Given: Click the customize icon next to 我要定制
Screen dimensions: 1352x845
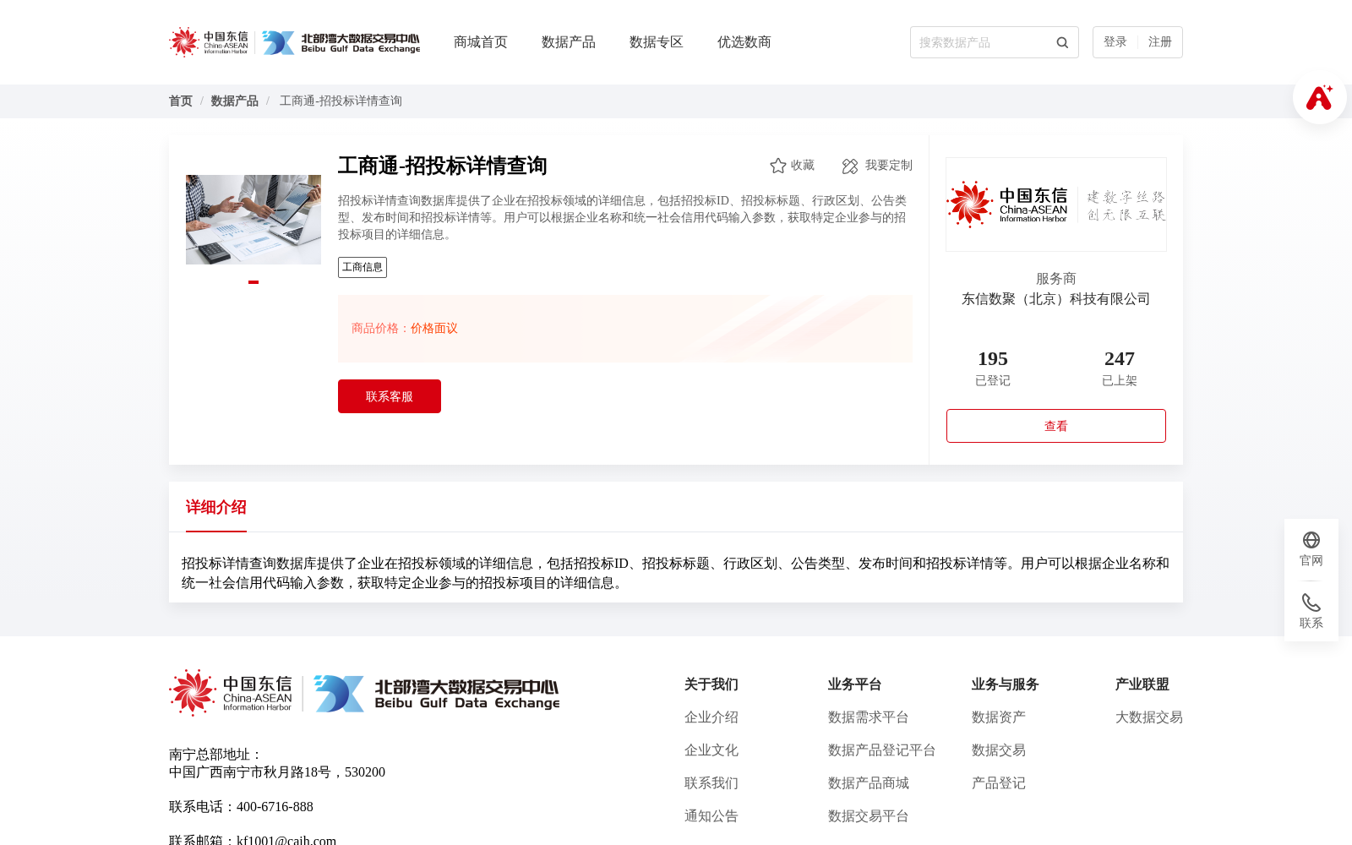Looking at the screenshot, I should coord(850,166).
